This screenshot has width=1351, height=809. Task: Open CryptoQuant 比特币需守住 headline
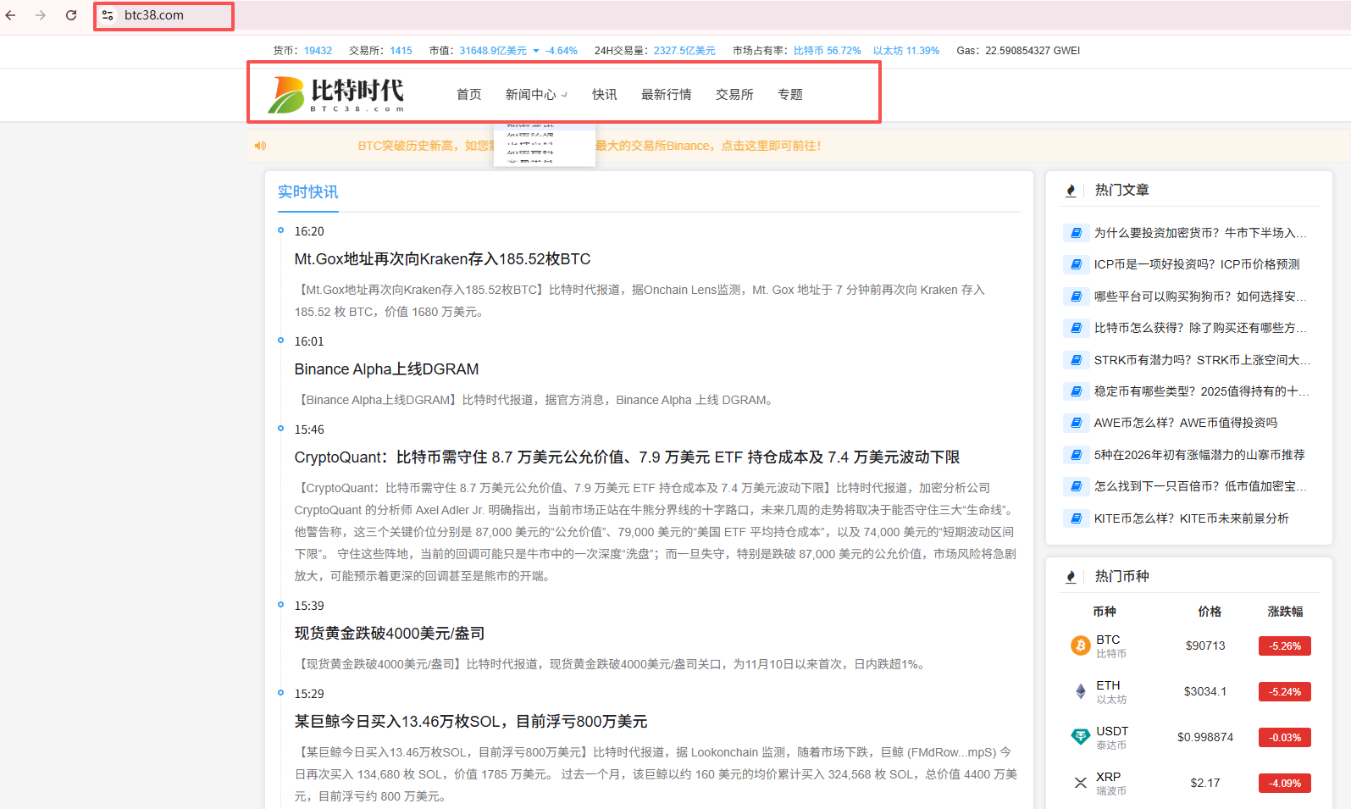pos(627,457)
